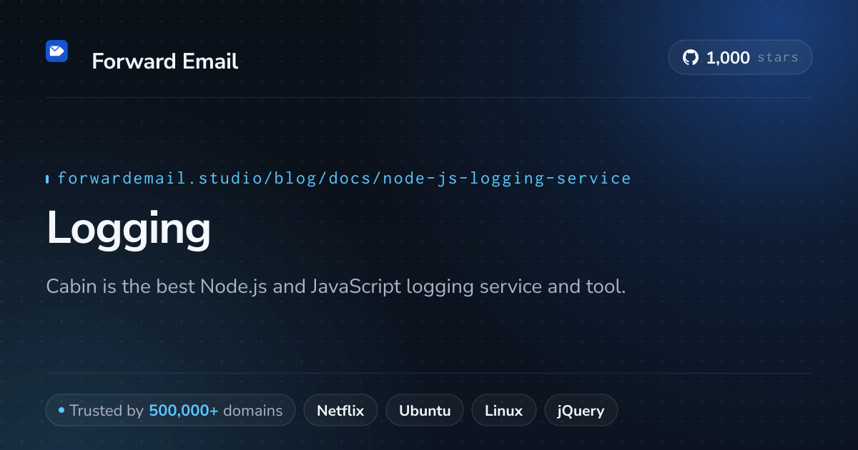Image resolution: width=858 pixels, height=450 pixels.
Task: Click the blue dot in Trusted badge
Action: click(61, 410)
